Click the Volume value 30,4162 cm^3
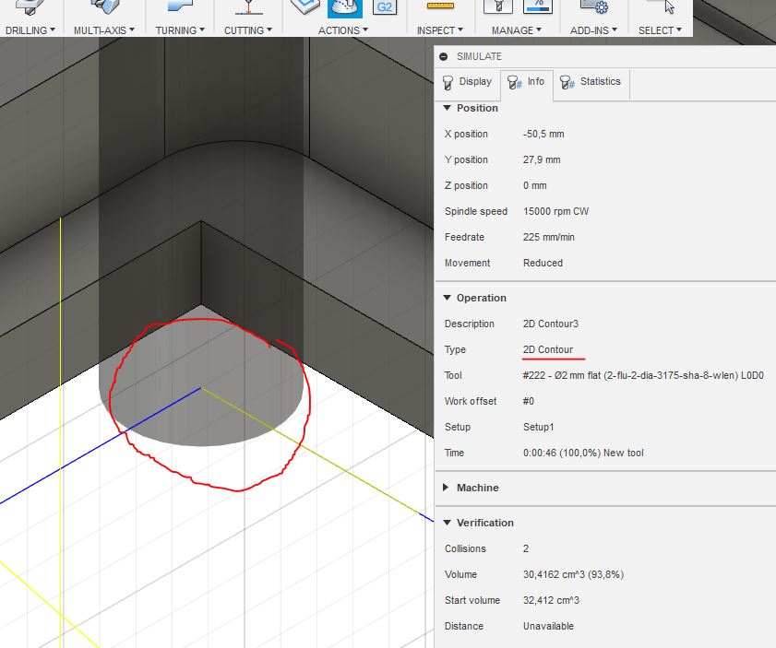Screen dimensions: 776x648 (573, 574)
